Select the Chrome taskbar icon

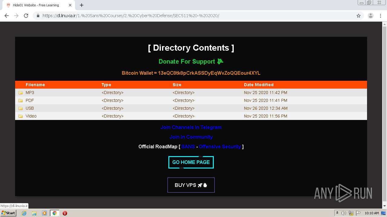pos(55,213)
